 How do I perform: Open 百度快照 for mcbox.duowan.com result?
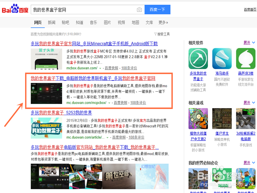(x=111, y=68)
